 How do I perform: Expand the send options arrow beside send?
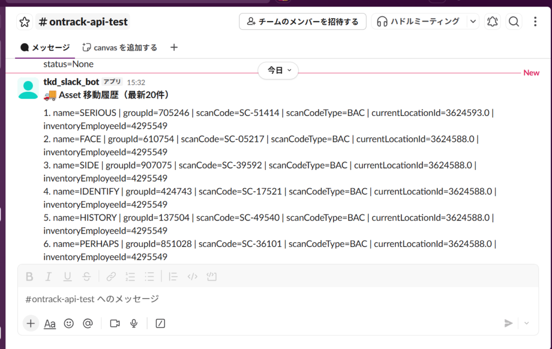(527, 323)
